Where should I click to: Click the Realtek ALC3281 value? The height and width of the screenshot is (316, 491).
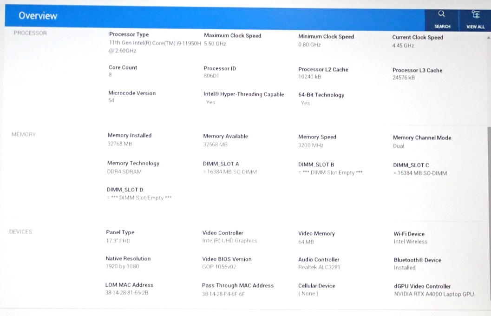pos(319,268)
